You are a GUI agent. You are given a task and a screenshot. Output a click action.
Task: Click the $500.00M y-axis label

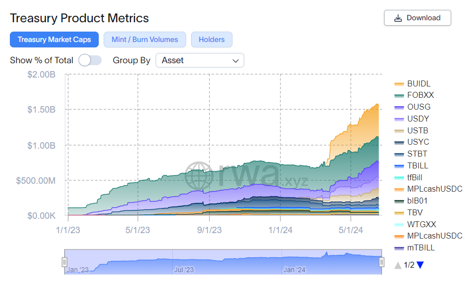(x=36, y=180)
